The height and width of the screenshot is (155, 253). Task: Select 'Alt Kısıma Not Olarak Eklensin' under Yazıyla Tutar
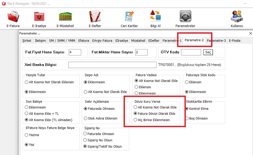(26, 82)
